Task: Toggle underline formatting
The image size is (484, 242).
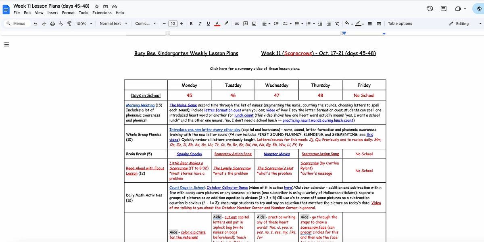Action: 208,23
